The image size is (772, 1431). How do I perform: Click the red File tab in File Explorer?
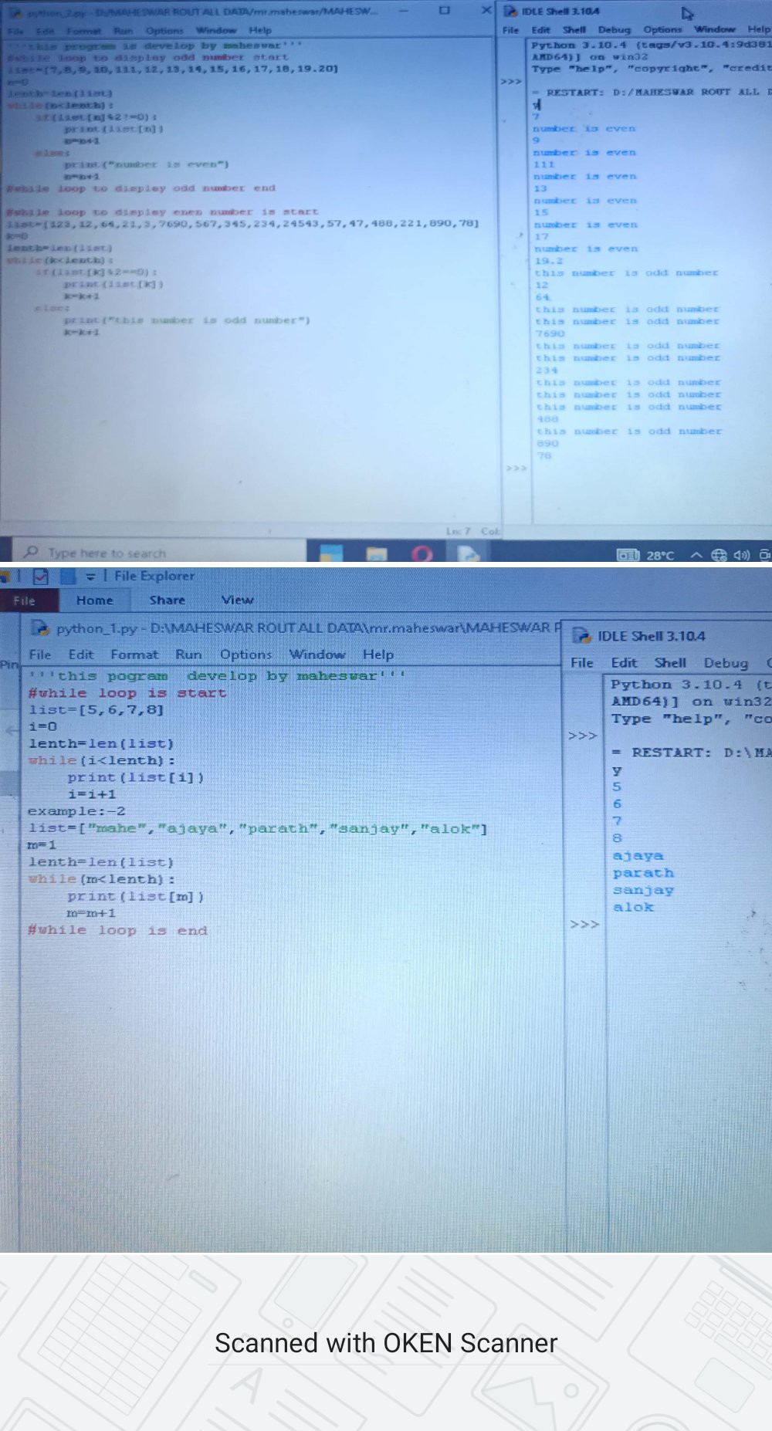(24, 600)
